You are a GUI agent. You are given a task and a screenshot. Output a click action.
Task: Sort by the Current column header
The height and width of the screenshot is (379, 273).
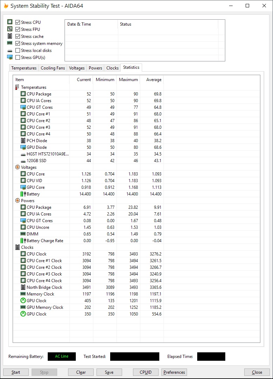(x=81, y=80)
